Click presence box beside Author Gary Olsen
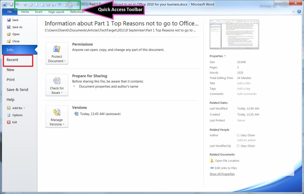 [x=238, y=135]
